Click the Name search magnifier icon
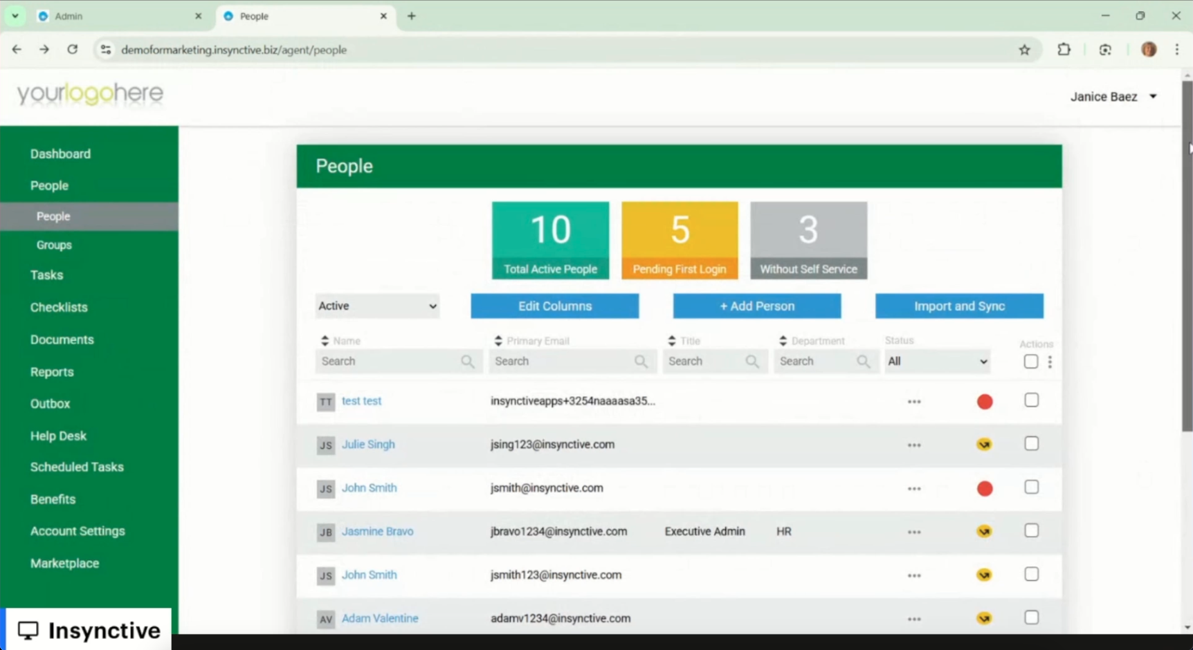Screen dimensions: 1193x650 468,362
